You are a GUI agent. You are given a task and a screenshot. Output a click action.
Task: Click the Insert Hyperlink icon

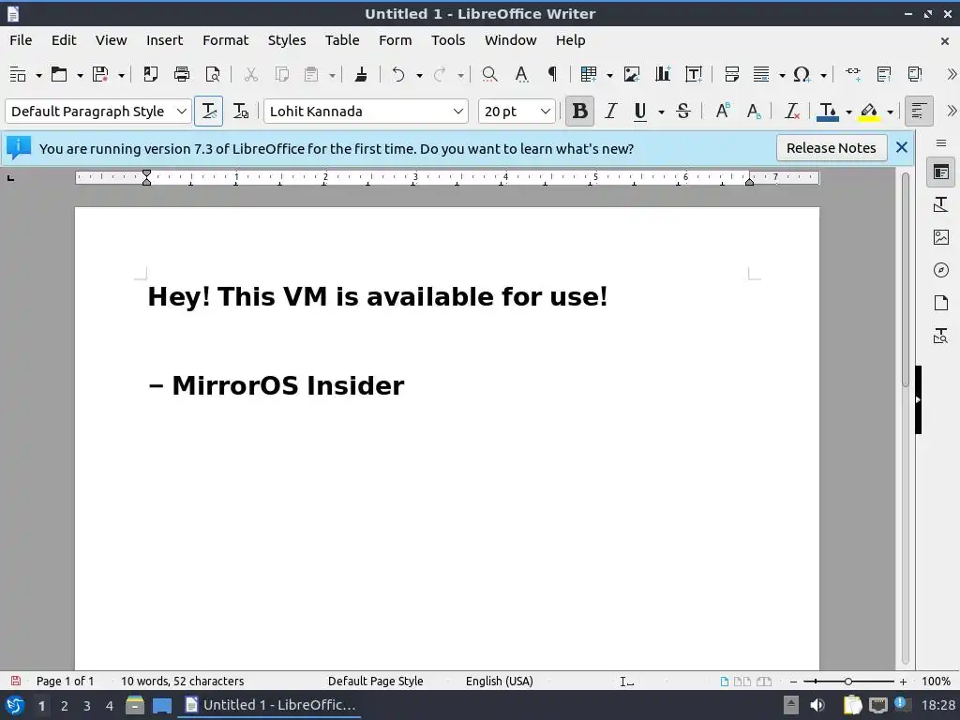(x=853, y=75)
